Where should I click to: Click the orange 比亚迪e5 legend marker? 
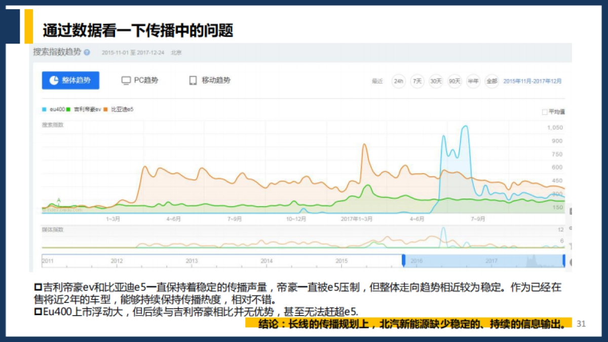pos(105,108)
